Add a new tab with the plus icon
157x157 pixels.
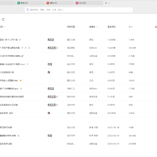pos(106,3)
